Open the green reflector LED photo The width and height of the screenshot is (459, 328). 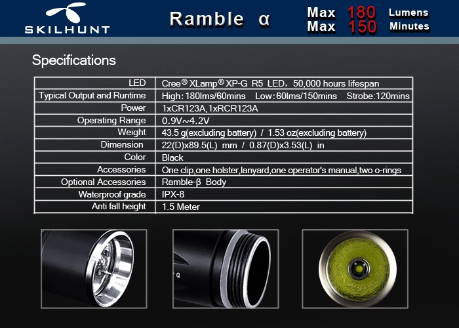(355, 269)
